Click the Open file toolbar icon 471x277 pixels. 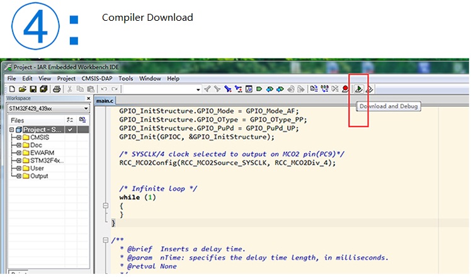coord(22,89)
